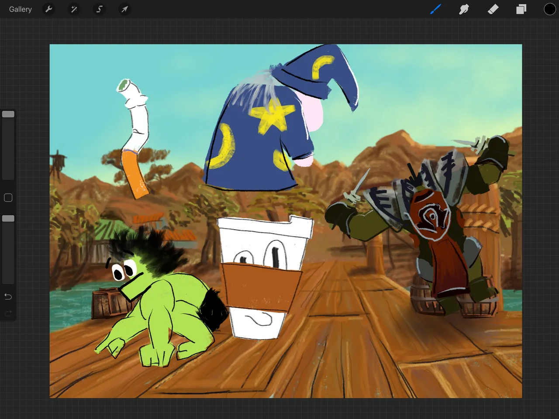Open the Actions wrench menu
The height and width of the screenshot is (419, 559).
(49, 9)
